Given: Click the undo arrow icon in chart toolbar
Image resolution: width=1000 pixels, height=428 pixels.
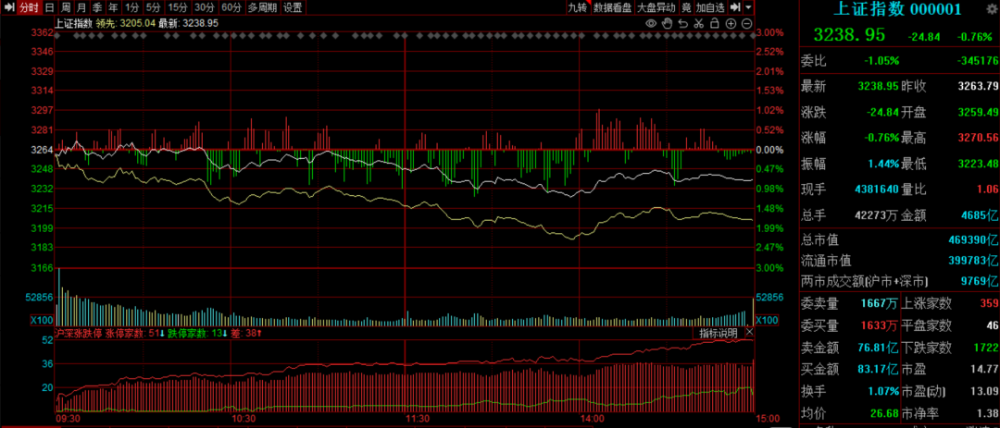Looking at the screenshot, I should pos(683,23).
